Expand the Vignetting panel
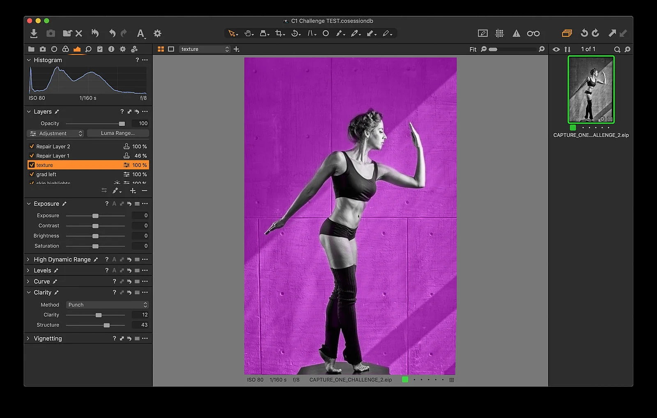 point(28,338)
